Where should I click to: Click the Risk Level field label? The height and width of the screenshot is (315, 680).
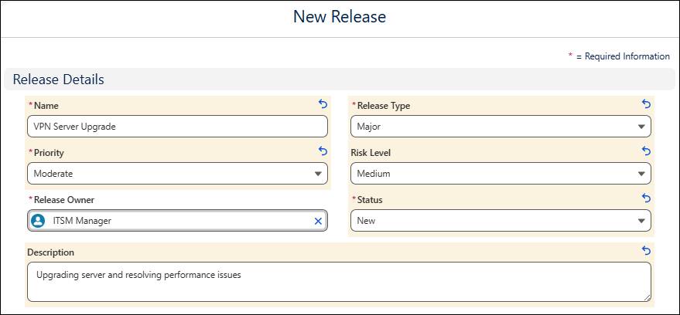(371, 153)
